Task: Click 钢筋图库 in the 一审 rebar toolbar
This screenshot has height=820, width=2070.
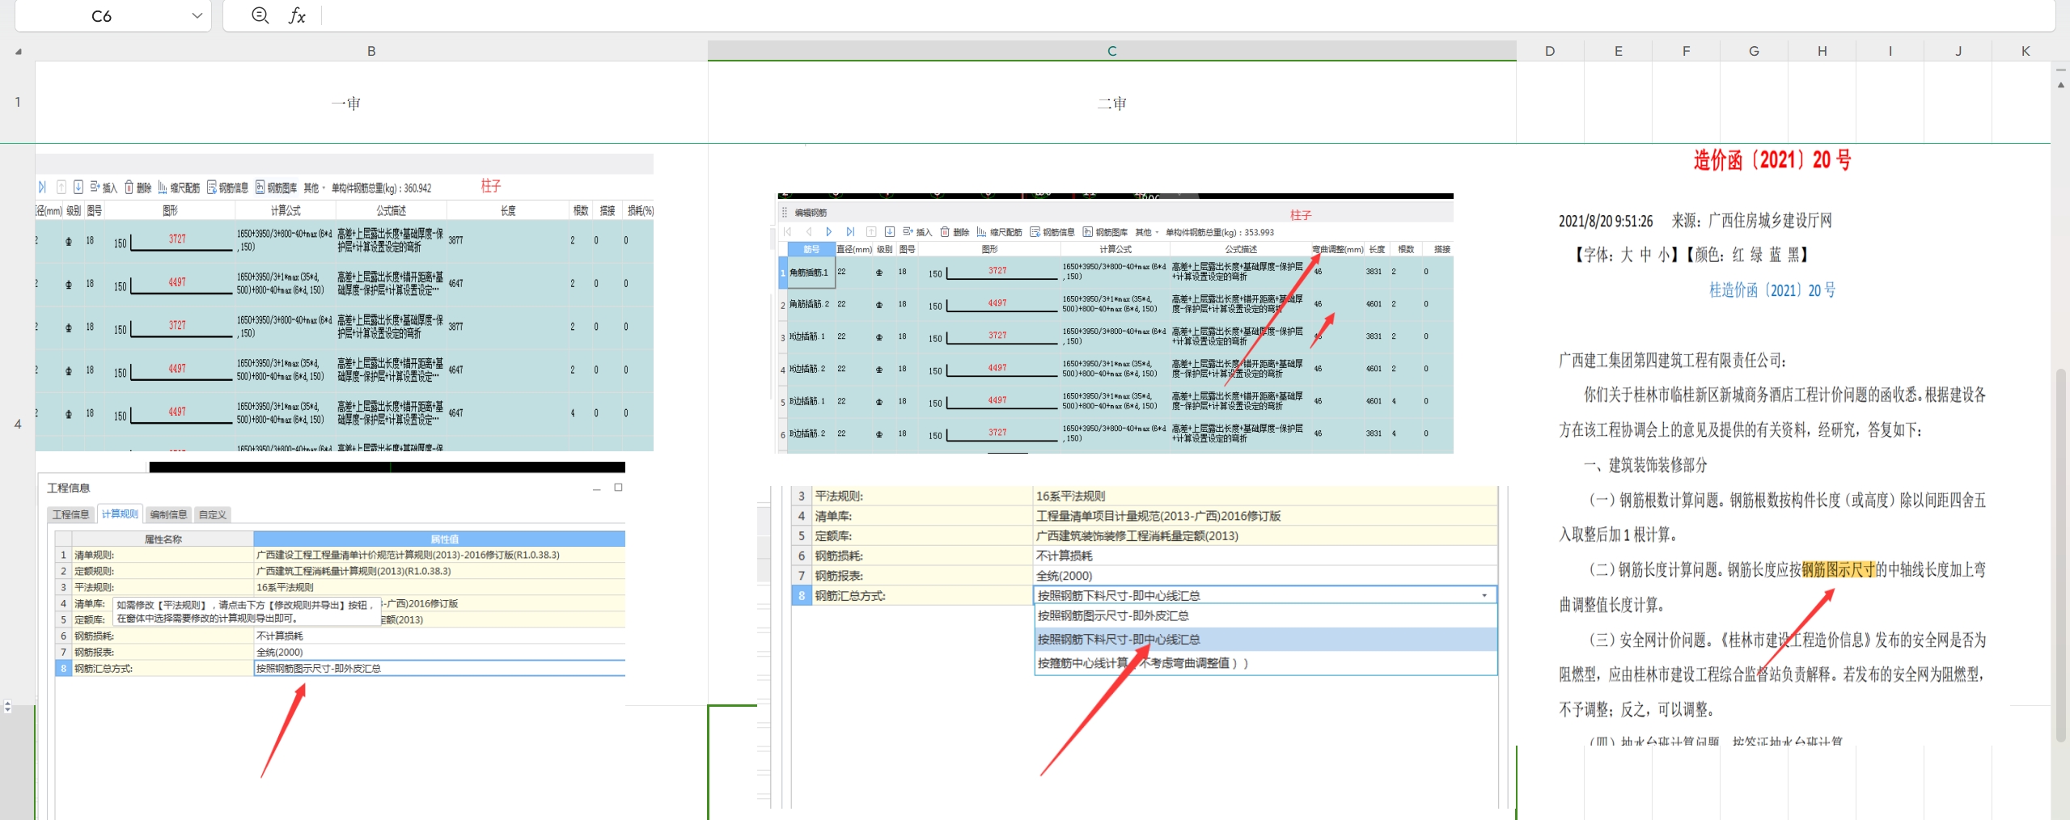Action: 277,188
